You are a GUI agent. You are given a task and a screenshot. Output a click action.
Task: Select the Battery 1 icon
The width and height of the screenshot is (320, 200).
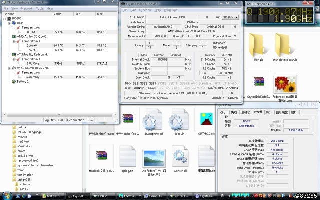tap(14, 81)
